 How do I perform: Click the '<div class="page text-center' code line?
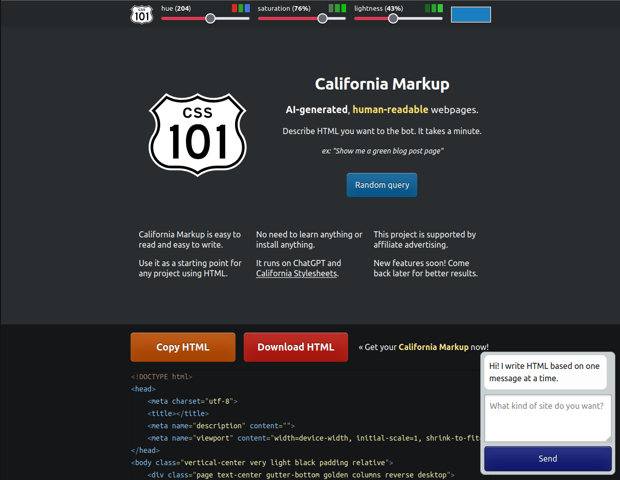click(301, 475)
